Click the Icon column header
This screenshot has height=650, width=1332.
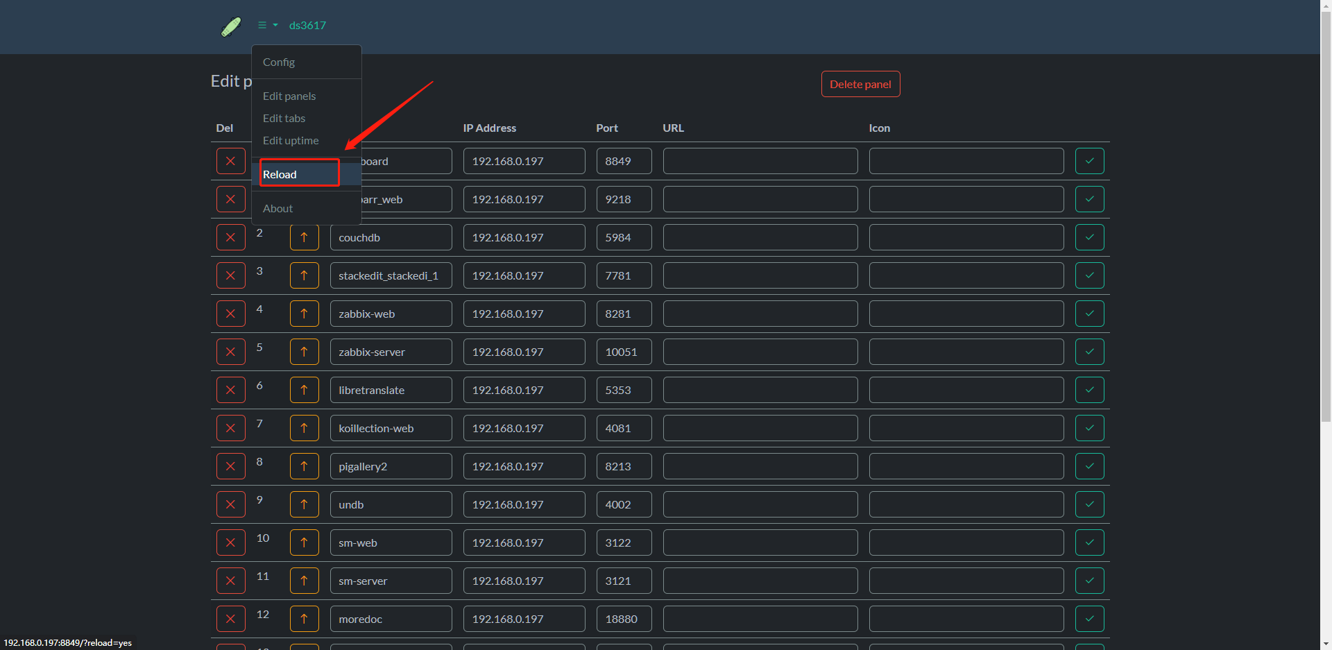(x=880, y=128)
